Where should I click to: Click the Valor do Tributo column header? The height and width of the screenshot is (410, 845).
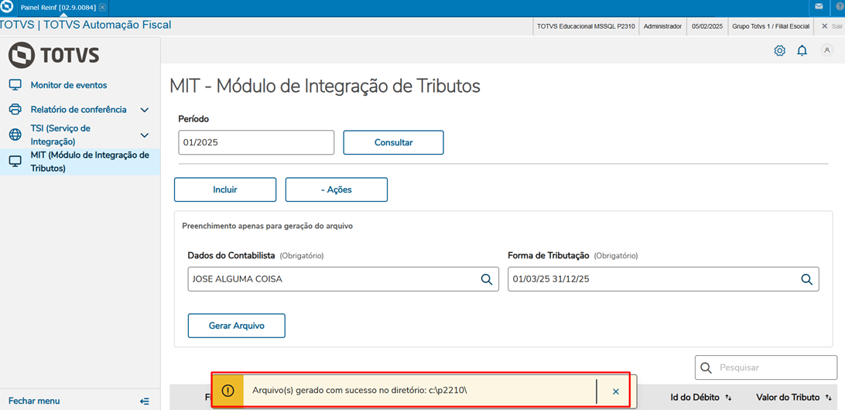click(788, 398)
